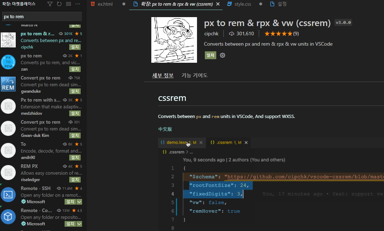Close the px to rem extension tab

click(218, 4)
